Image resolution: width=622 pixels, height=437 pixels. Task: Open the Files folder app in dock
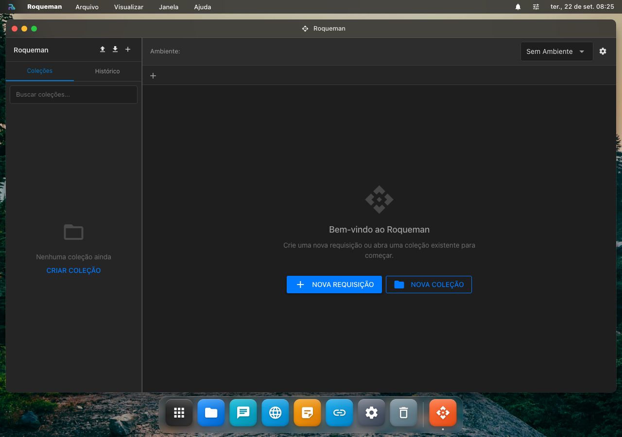pyautogui.click(x=211, y=413)
